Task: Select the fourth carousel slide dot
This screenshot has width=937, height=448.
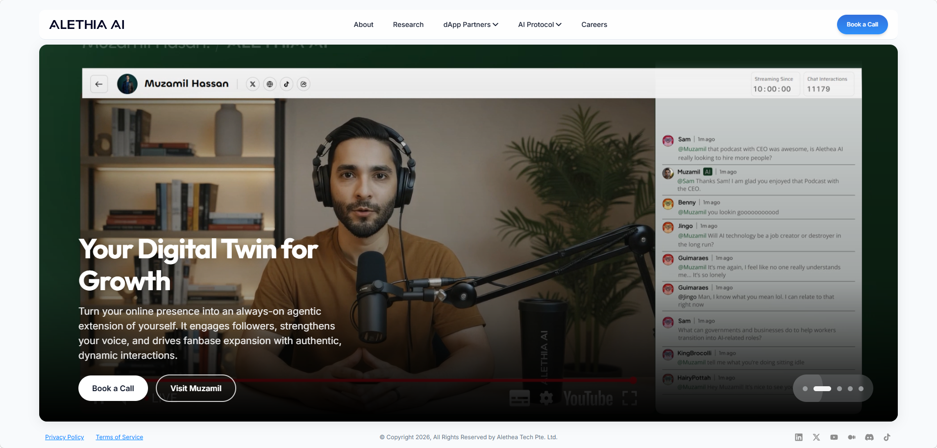Action: pyautogui.click(x=850, y=389)
